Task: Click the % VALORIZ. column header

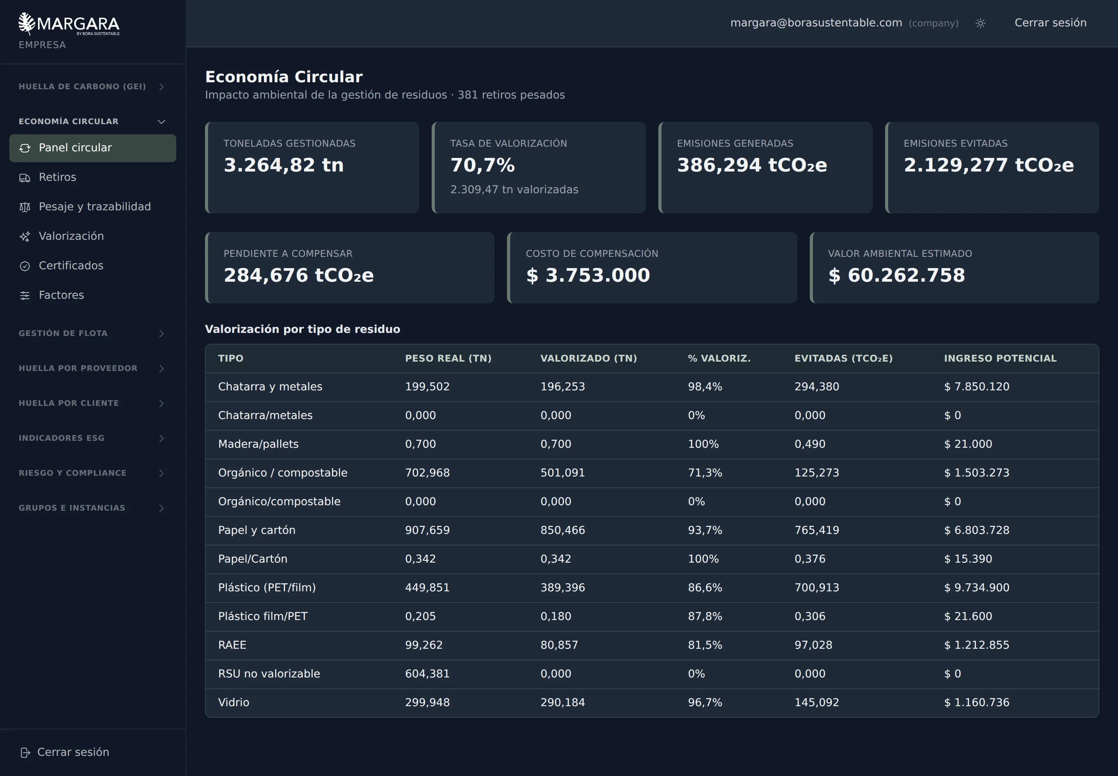Action: coord(719,359)
